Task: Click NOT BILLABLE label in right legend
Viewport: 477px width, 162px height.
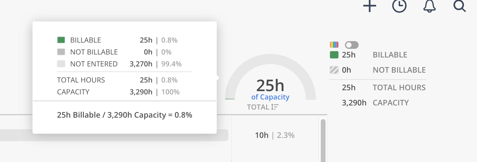Action: (x=399, y=70)
